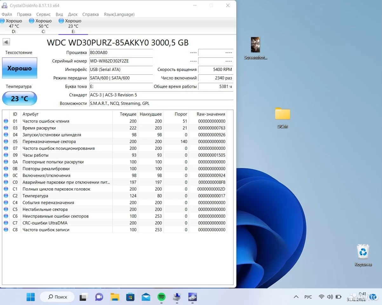This screenshot has height=305, width=382.
Task: Open the Язык(Language) menu
Action: (x=119, y=14)
